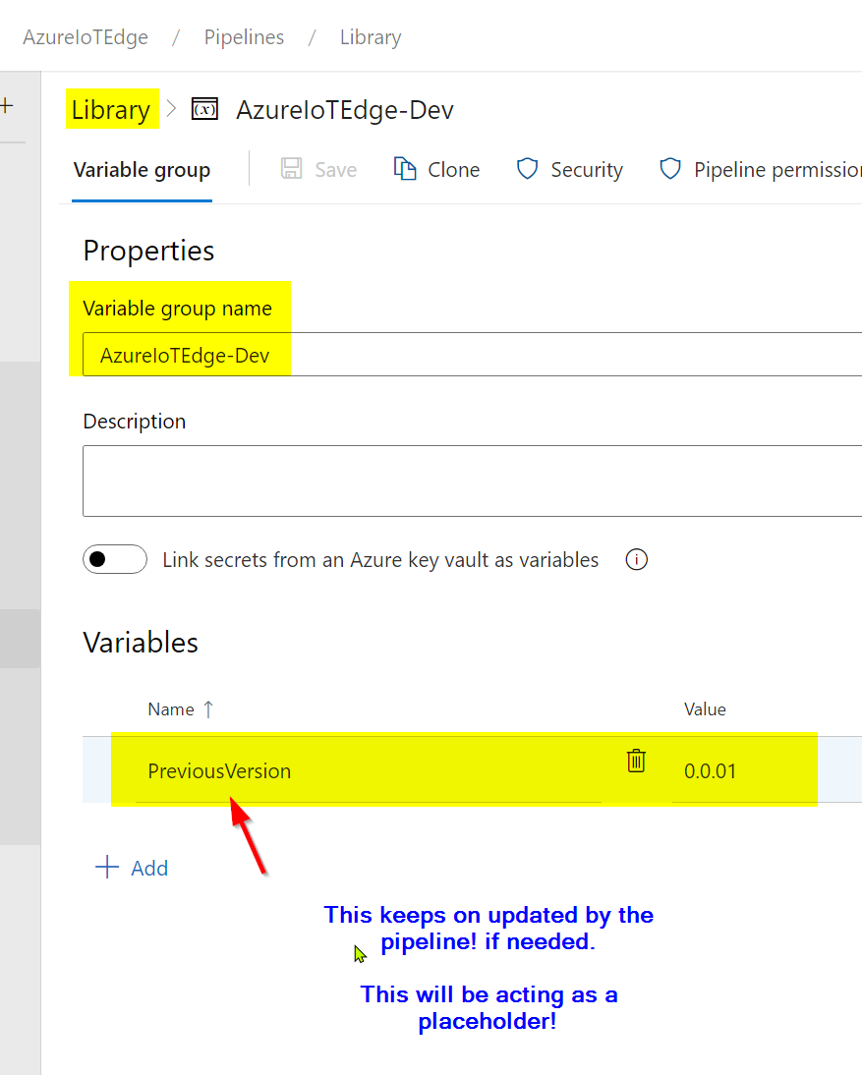This screenshot has height=1075, width=862.
Task: Click the Pipeline permissions shield icon
Action: click(x=670, y=169)
